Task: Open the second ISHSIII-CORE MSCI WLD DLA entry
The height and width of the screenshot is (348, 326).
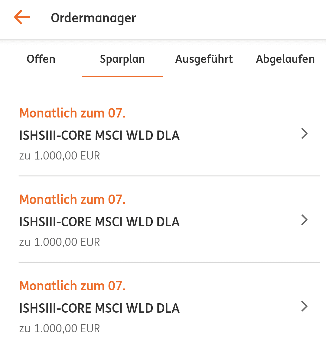Action: (x=99, y=222)
